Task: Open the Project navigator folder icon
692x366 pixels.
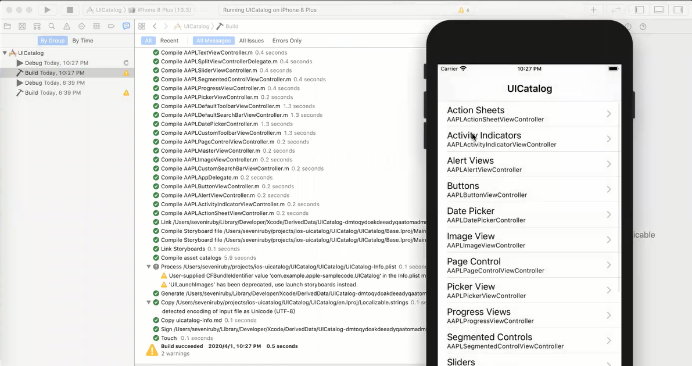Action: point(7,27)
